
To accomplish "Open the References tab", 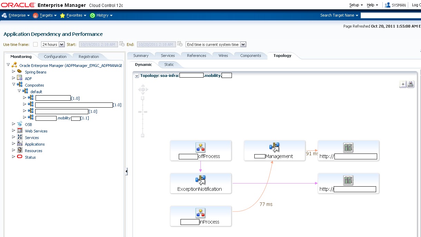I will click(x=197, y=56).
